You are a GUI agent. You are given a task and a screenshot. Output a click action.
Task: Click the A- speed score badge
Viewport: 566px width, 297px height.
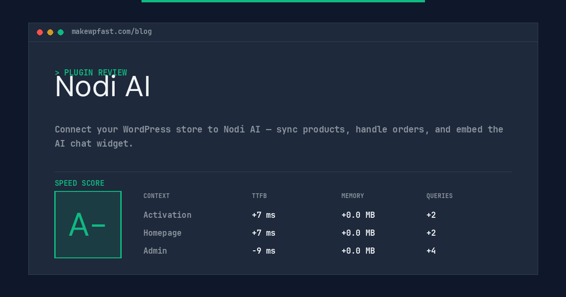tap(88, 224)
